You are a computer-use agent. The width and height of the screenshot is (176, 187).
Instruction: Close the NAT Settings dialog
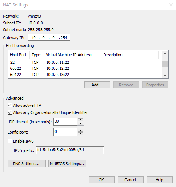(x=171, y=5)
